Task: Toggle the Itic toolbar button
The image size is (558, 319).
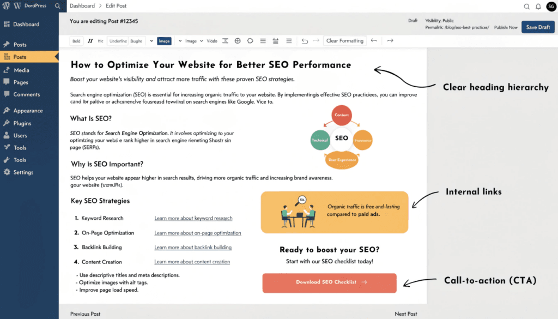Action: (101, 41)
